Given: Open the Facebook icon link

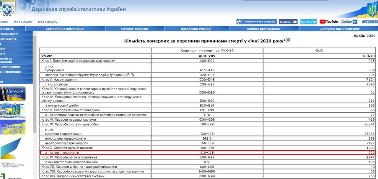Looking at the screenshot, I should point(288,22).
